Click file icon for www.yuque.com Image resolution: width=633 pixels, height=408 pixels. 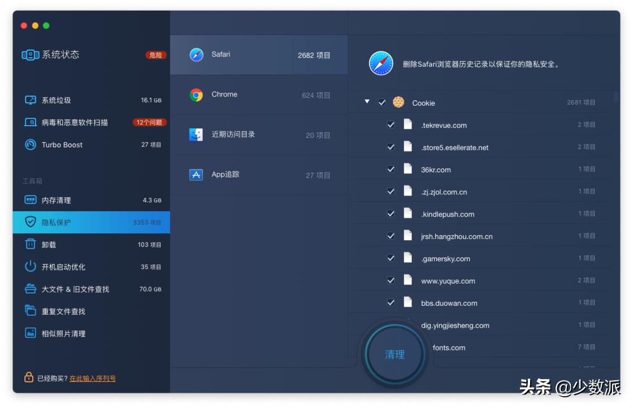[408, 280]
